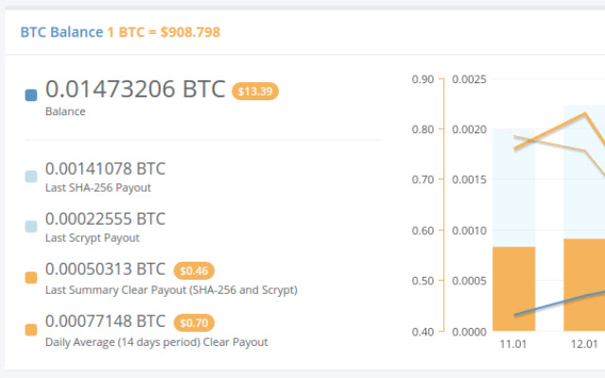Click the 11.01 date label on chart
This screenshot has height=378, width=605.
[x=513, y=344]
